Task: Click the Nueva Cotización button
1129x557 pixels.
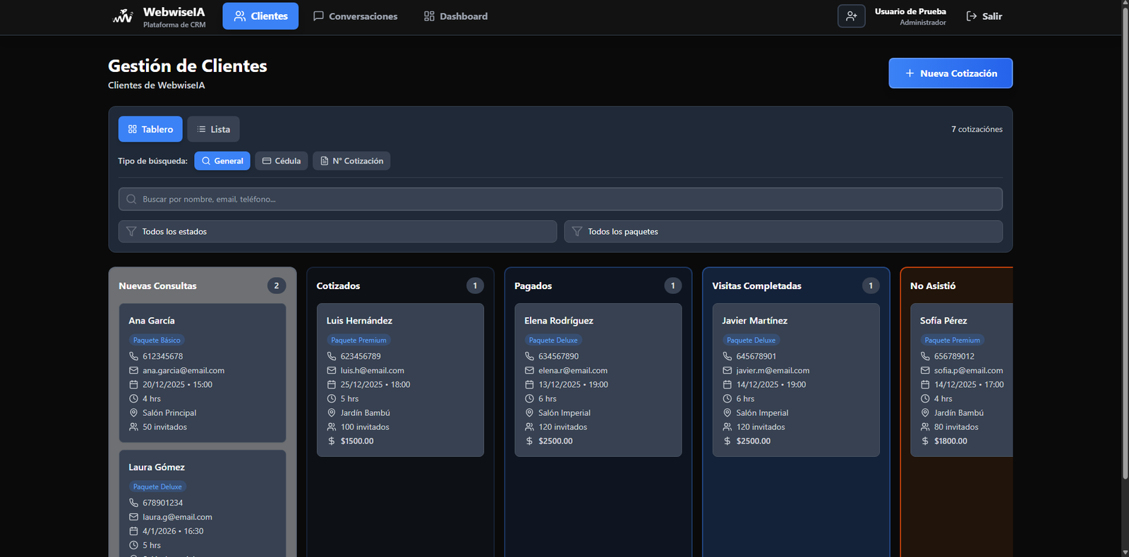Action: click(950, 73)
